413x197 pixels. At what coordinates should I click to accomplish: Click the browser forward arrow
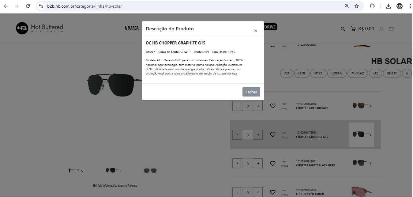(x=17, y=6)
